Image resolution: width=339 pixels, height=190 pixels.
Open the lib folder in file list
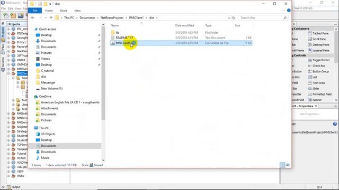point(117,33)
